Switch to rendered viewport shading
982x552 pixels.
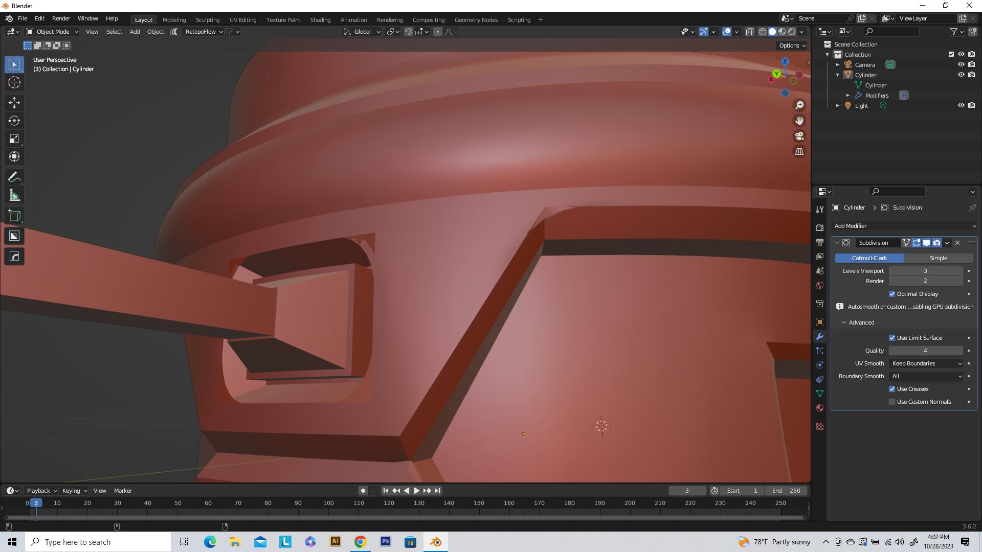click(x=792, y=32)
